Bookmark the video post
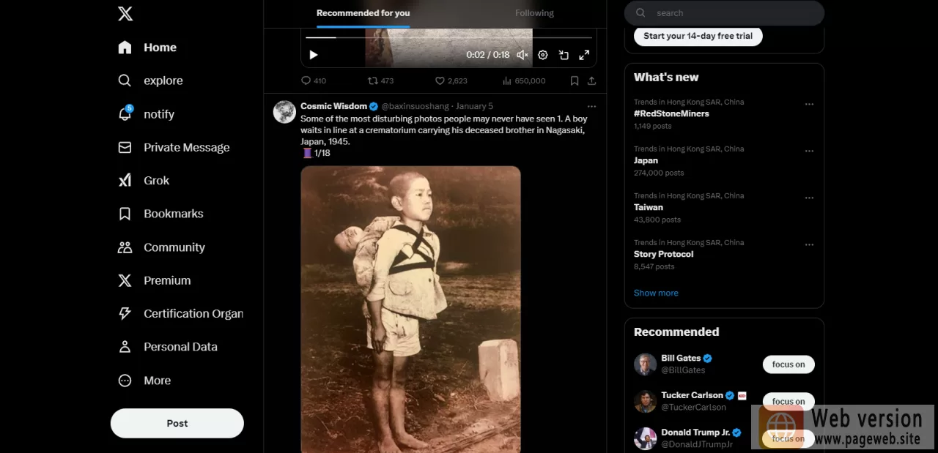Viewport: 938px width, 453px height. pyautogui.click(x=575, y=81)
